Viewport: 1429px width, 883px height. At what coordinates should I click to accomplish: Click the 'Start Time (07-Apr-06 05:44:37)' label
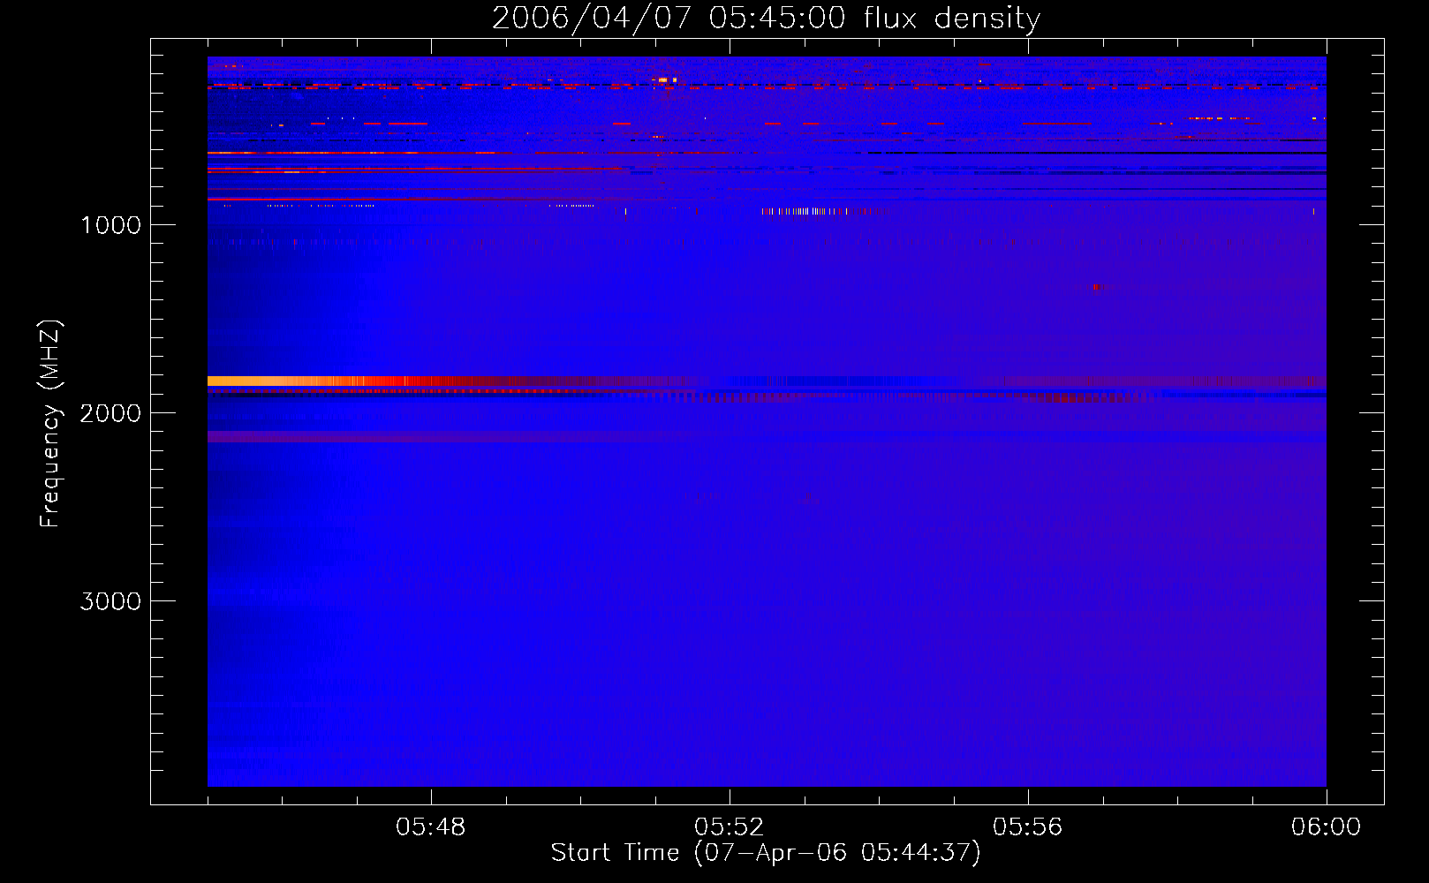pos(766,853)
